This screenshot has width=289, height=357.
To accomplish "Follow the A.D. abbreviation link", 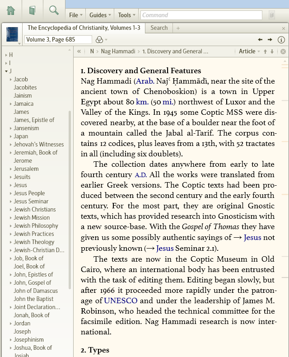I will pyautogui.click(x=141, y=175).
